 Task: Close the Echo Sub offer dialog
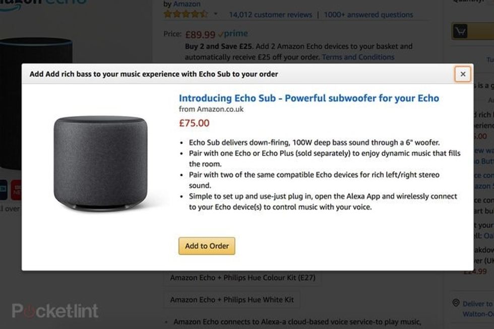(462, 74)
